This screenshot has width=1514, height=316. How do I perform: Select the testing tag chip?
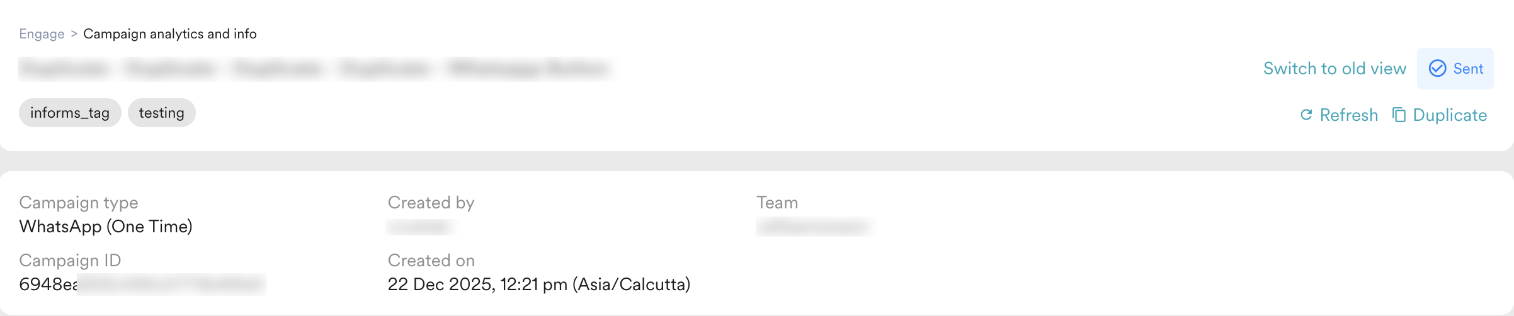(161, 113)
